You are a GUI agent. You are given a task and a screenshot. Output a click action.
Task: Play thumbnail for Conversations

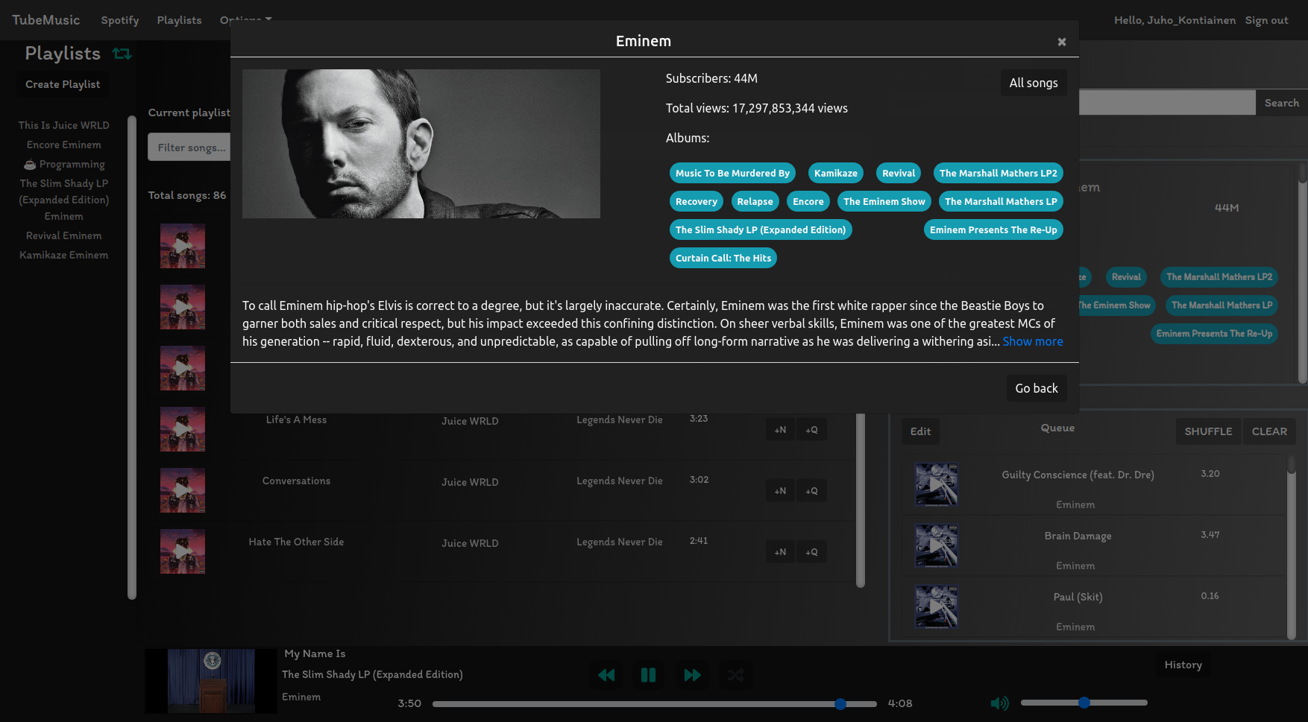tap(183, 490)
